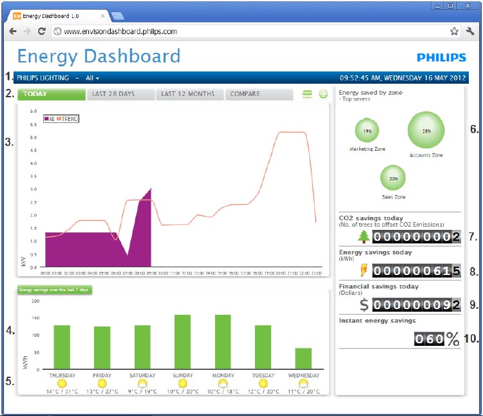Click the globe site icon in address bar

[57, 32]
